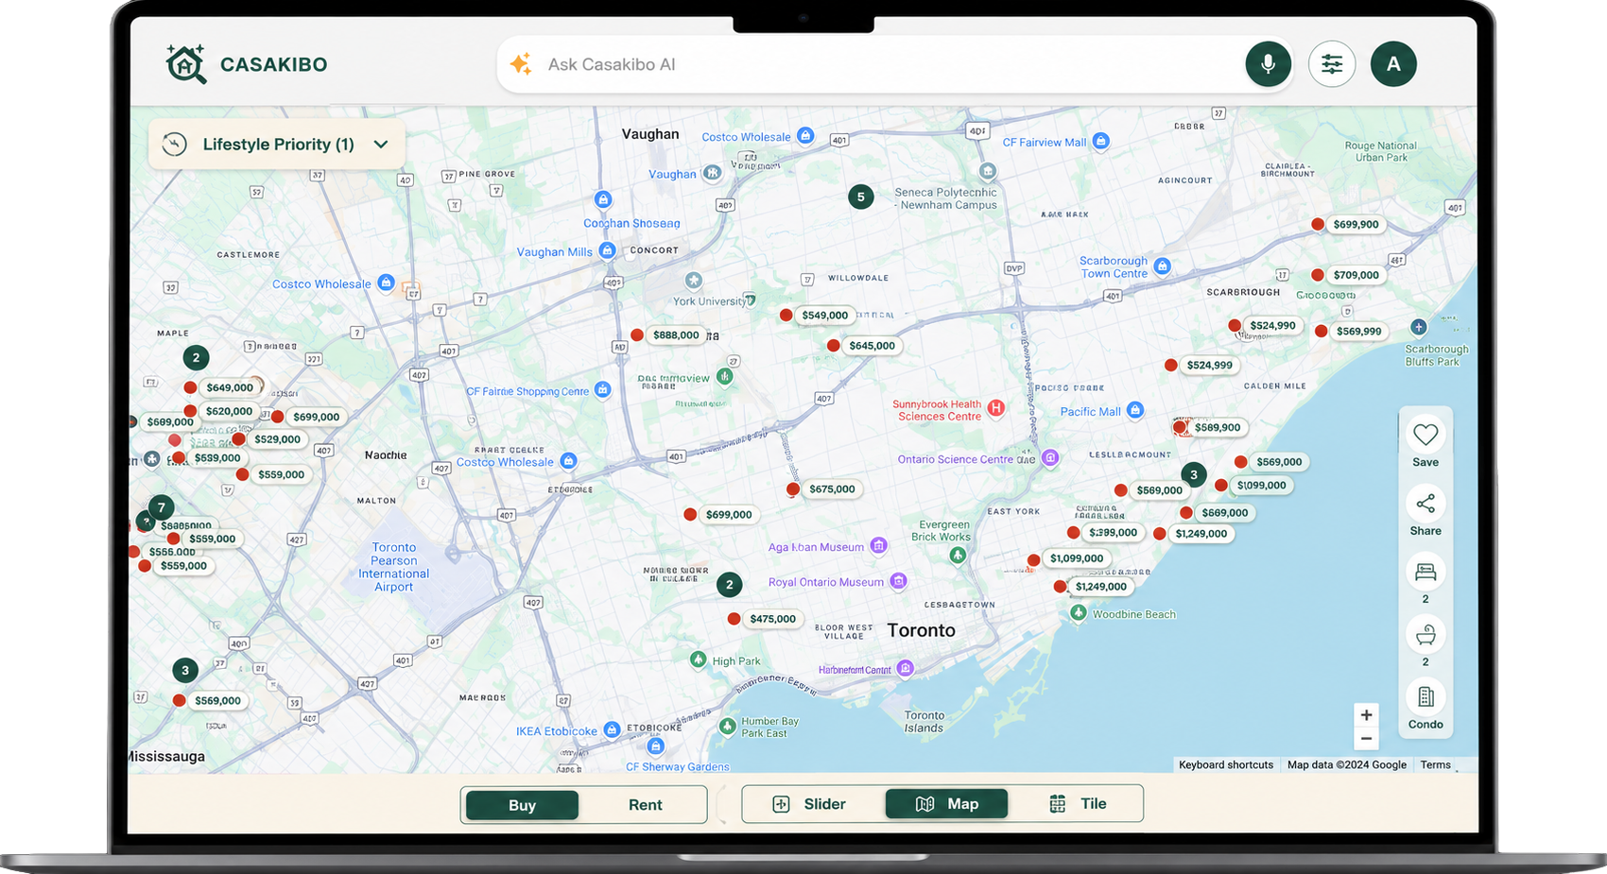Open cluster marker 3 near Mississauga
1607x874 pixels.
(x=185, y=670)
